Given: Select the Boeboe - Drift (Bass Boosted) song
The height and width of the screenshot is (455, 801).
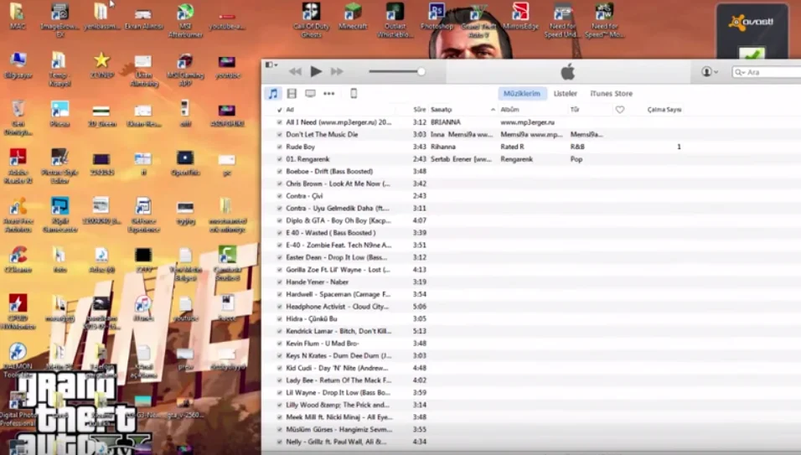Looking at the screenshot, I should pyautogui.click(x=329, y=171).
